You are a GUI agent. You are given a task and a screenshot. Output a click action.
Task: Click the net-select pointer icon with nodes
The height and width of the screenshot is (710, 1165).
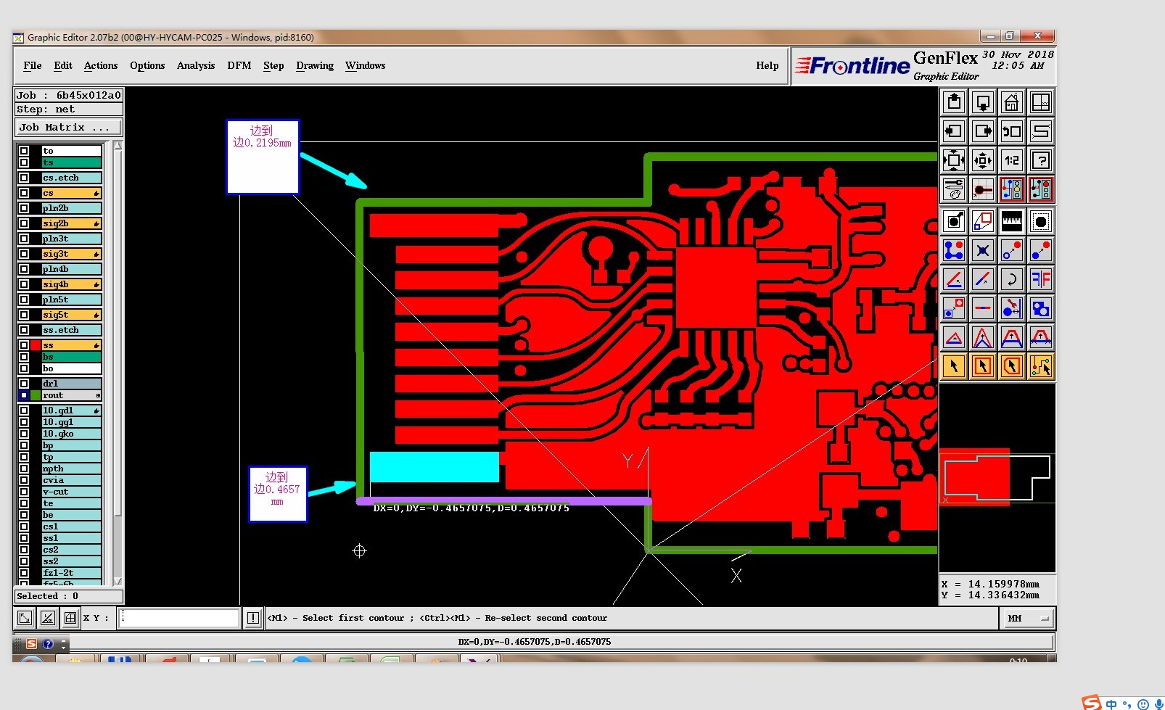click(1041, 366)
